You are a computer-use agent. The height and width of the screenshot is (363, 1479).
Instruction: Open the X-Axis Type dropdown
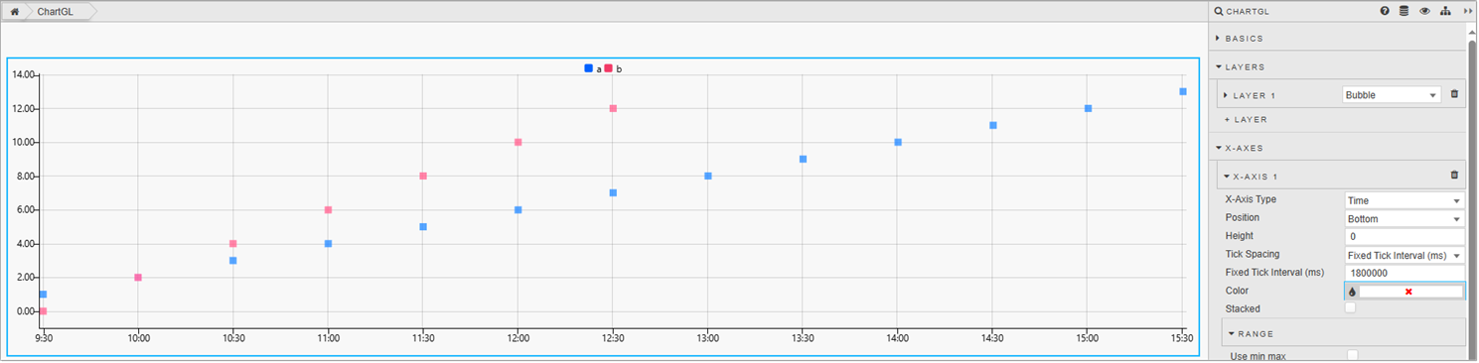pos(1404,200)
